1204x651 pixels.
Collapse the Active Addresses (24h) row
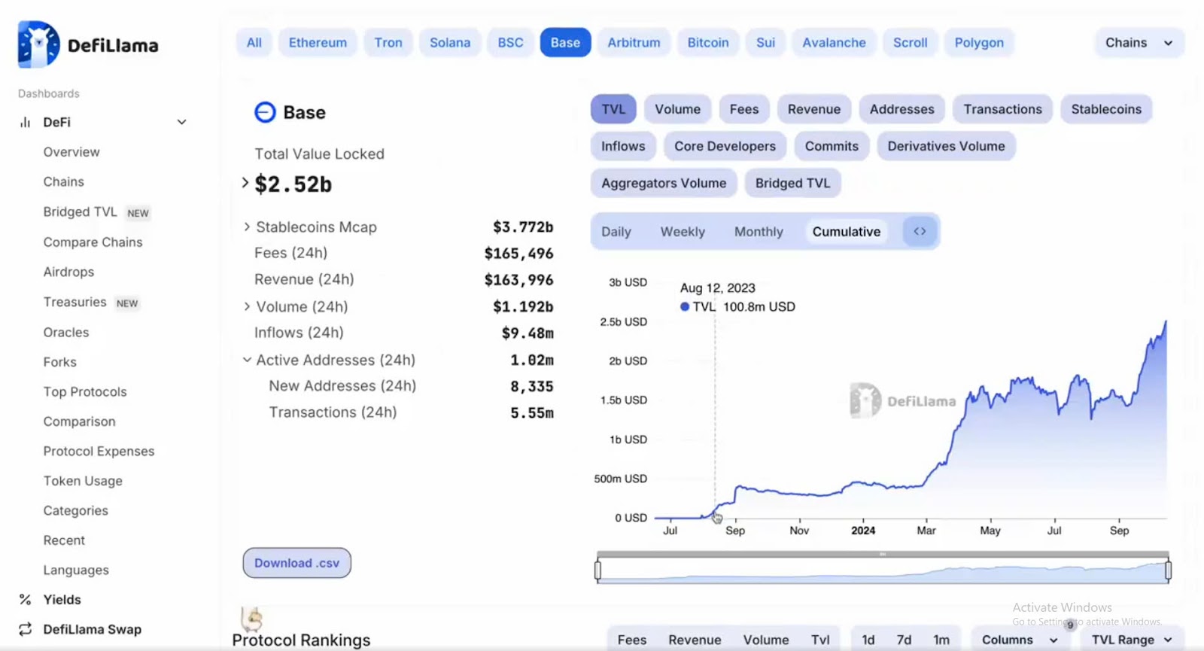247,360
